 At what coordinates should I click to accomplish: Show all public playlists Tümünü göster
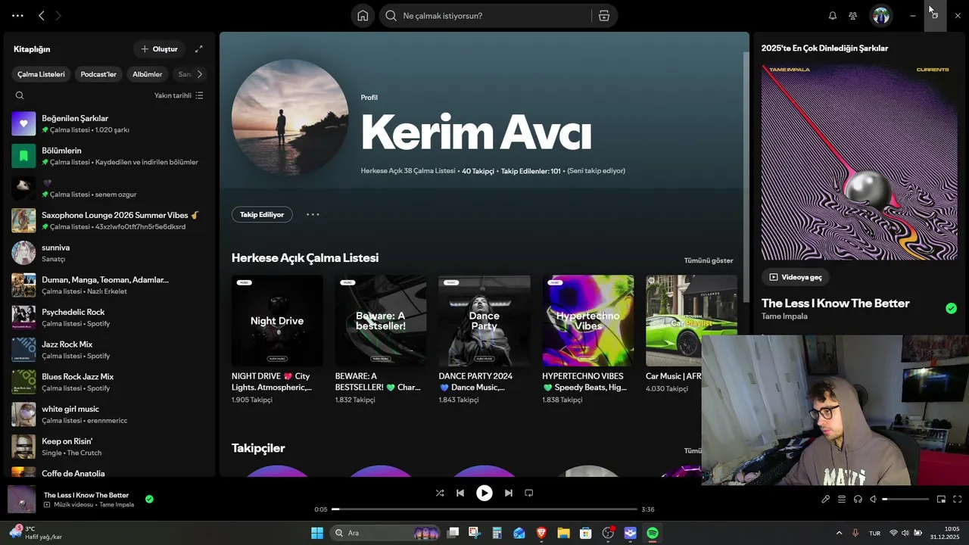click(709, 260)
